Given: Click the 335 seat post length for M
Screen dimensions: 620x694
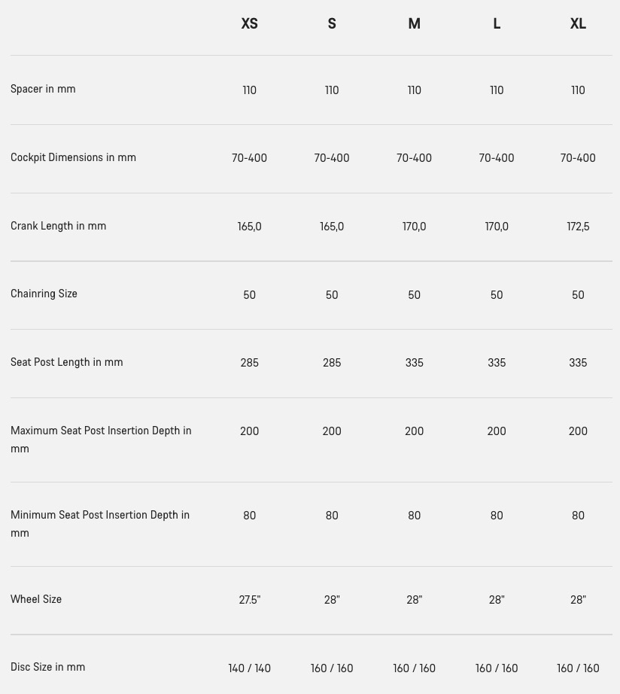Looking at the screenshot, I should coord(415,363).
